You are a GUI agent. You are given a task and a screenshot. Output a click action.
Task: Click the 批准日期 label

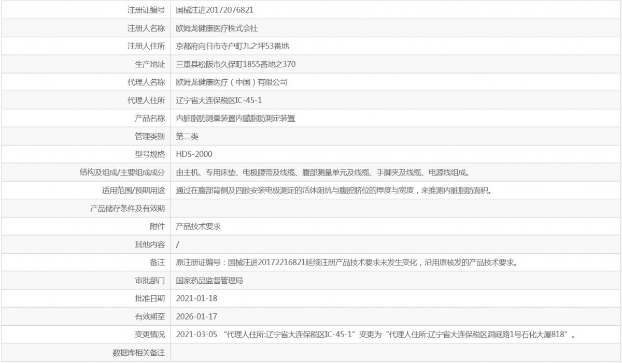(x=150, y=299)
